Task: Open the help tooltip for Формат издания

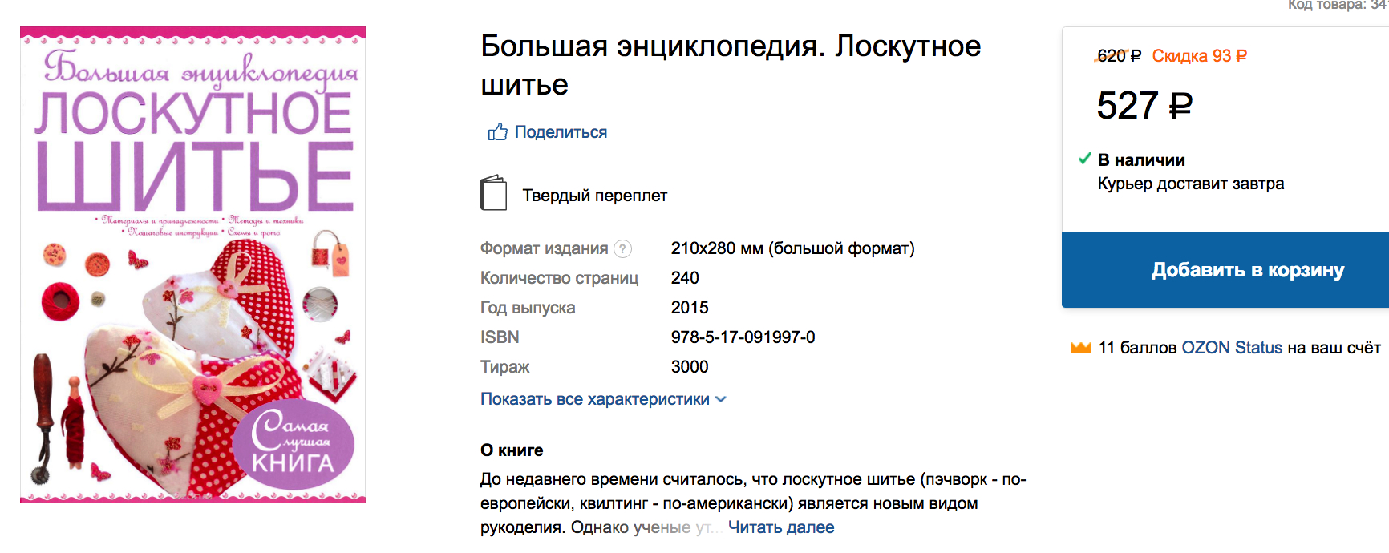Action: click(x=622, y=249)
